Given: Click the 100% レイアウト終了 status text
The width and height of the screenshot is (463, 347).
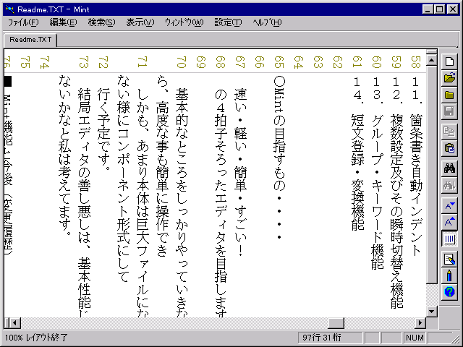Looking at the screenshot, I should click(36, 338).
